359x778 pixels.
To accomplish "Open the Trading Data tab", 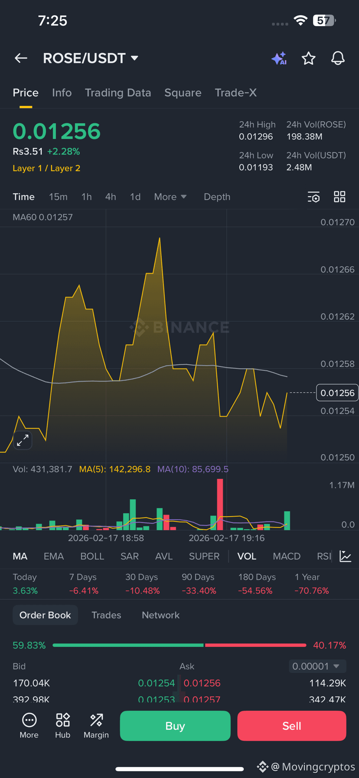I will pos(118,93).
